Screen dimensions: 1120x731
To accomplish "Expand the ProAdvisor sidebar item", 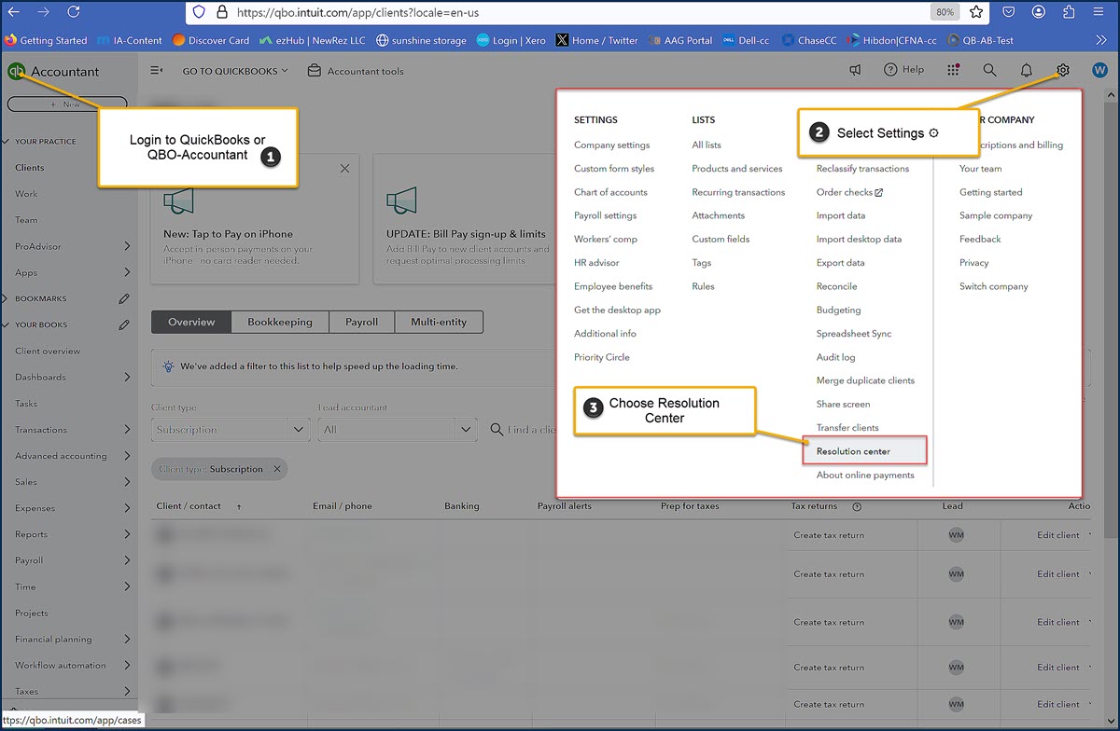I will [x=127, y=246].
